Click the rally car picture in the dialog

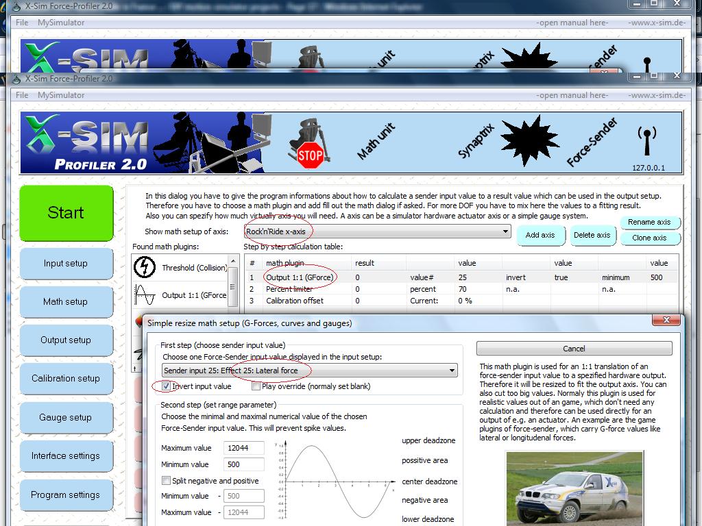[574, 488]
